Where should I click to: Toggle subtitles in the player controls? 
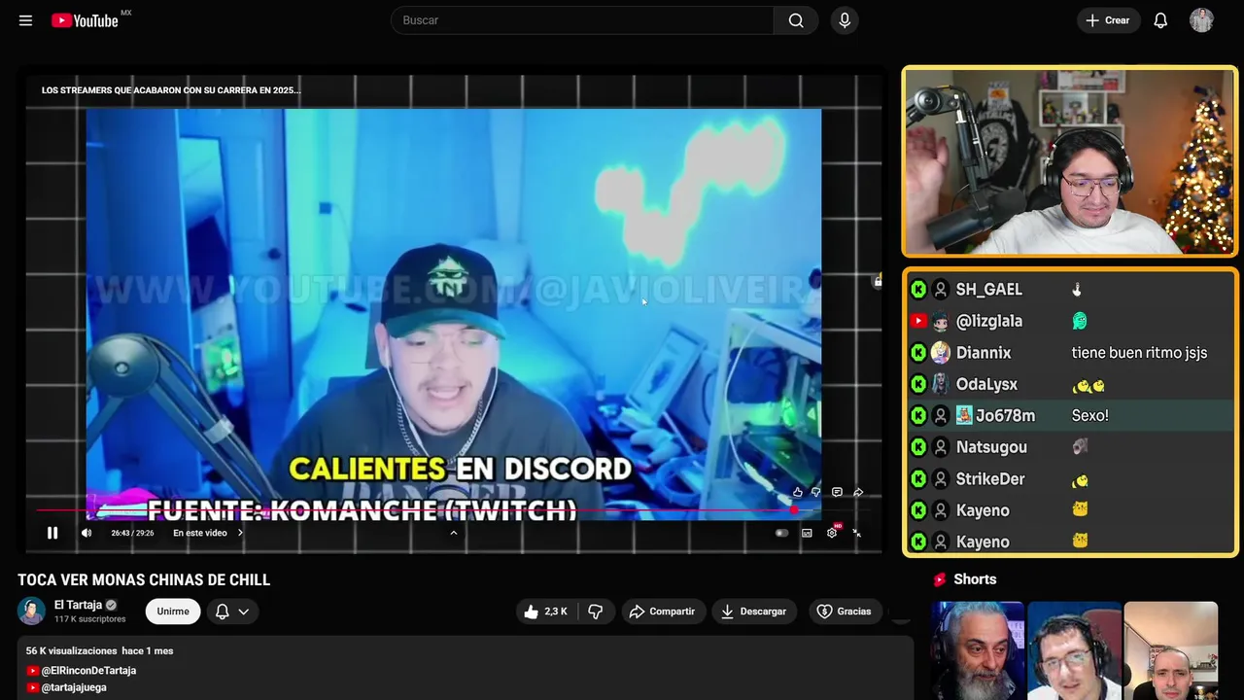(x=807, y=533)
